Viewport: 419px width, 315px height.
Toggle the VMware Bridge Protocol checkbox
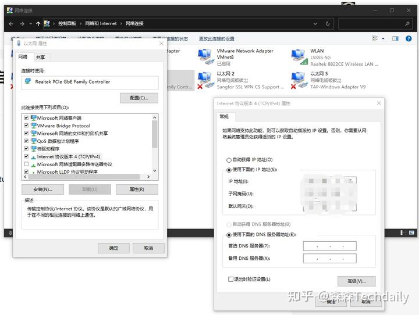click(26, 126)
